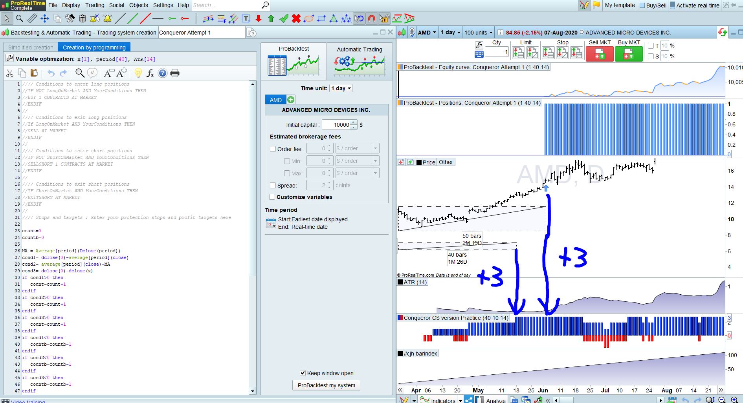Enable the Min fee checkbox
Image resolution: width=743 pixels, height=403 pixels.
(287, 161)
